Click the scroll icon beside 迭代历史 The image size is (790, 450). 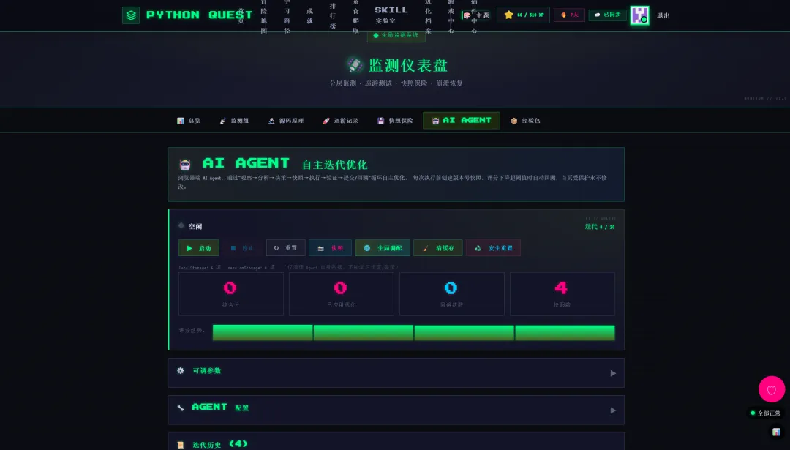[181, 445]
